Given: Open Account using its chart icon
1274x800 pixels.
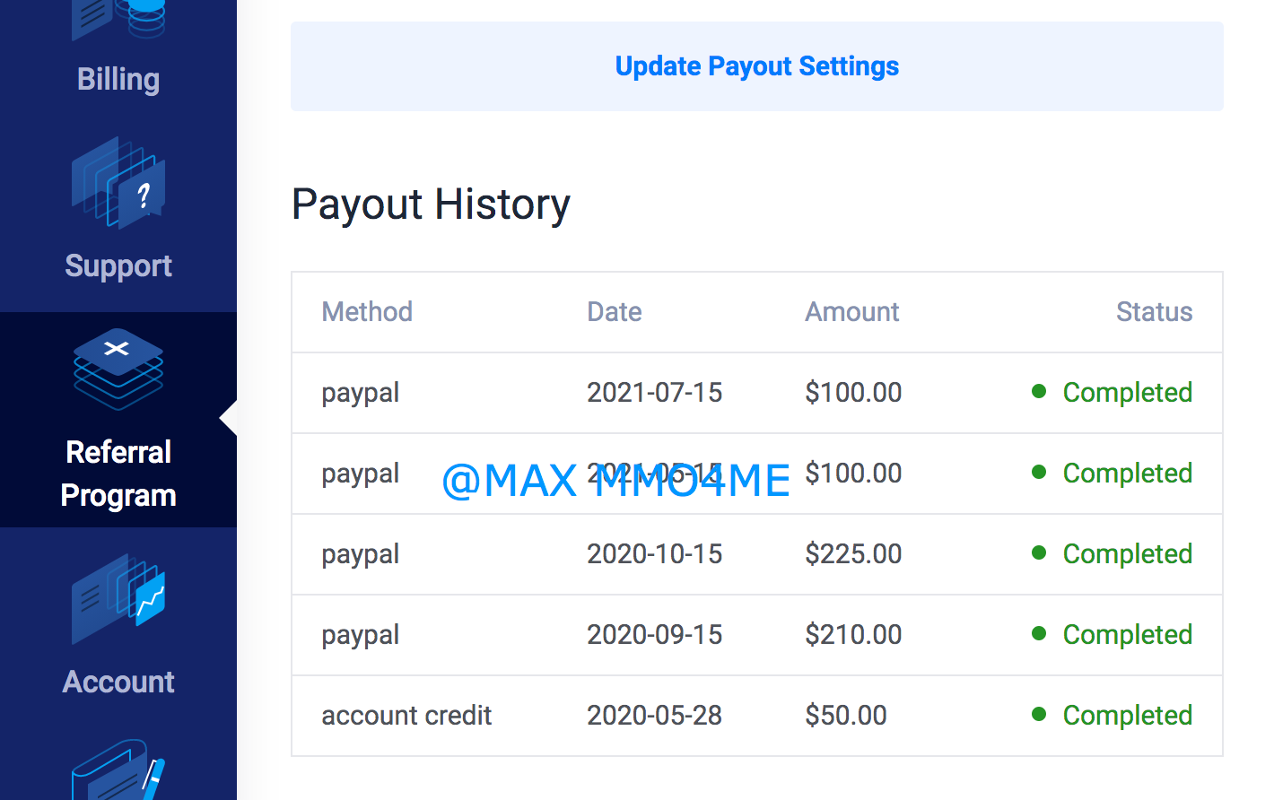Looking at the screenshot, I should click(118, 598).
